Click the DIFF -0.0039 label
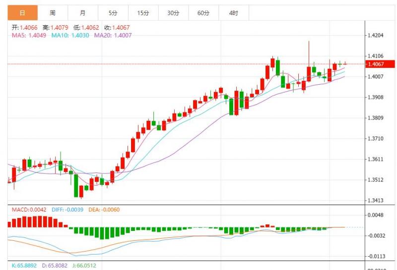This screenshot has width=397, height=270. pos(67,210)
